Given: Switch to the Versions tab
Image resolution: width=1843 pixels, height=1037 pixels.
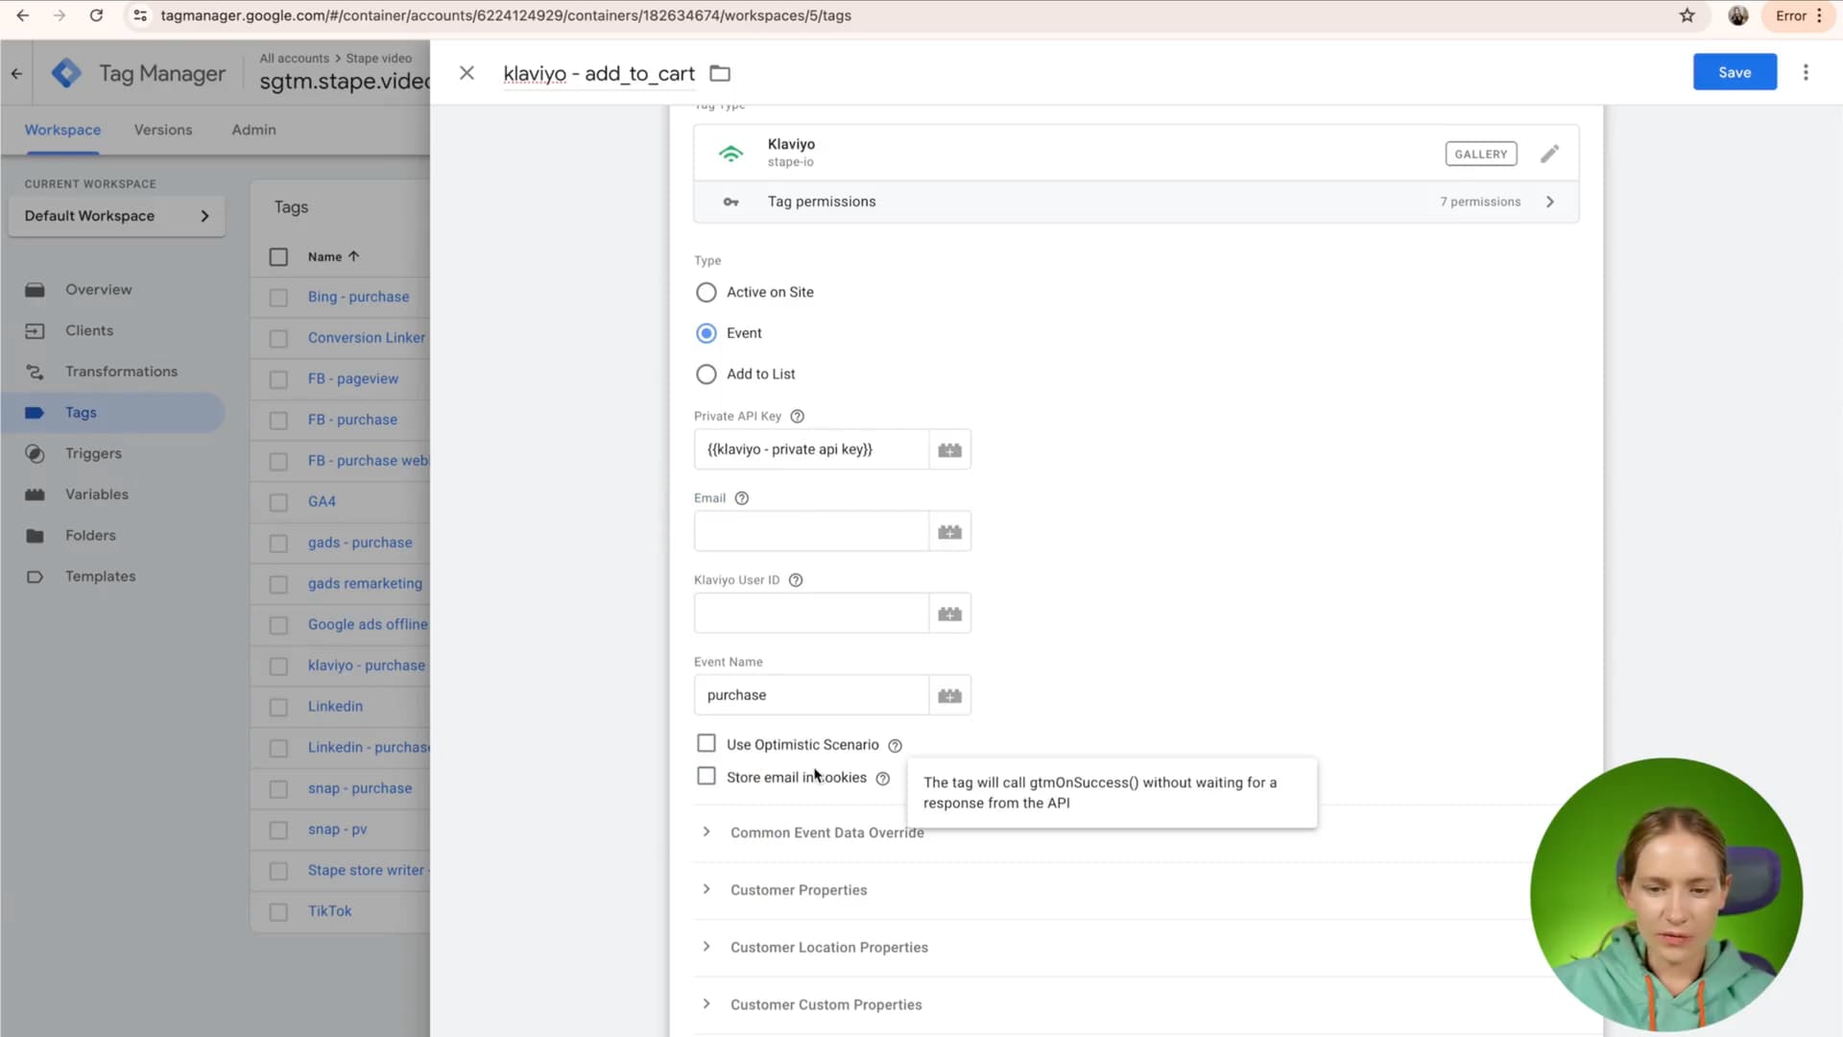Looking at the screenshot, I should [163, 130].
